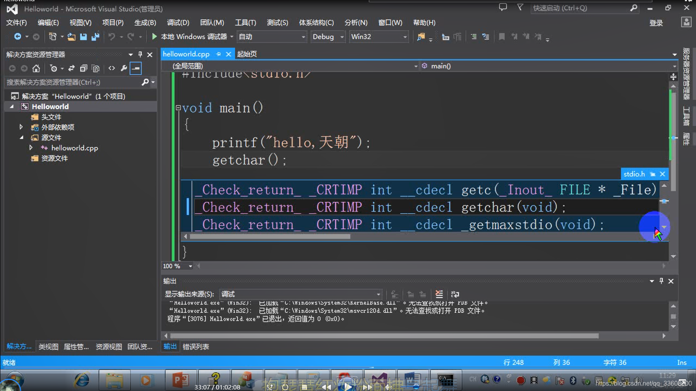Image resolution: width=696 pixels, height=391 pixels.
Task: Switch to the 类视图 tab
Action: tap(48, 346)
